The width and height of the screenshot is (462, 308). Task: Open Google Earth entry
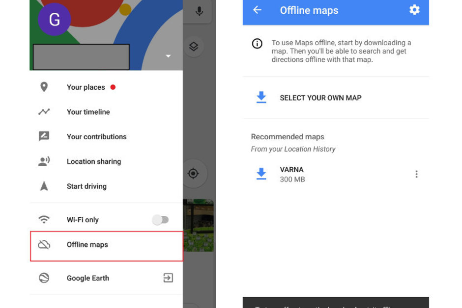[106, 278]
